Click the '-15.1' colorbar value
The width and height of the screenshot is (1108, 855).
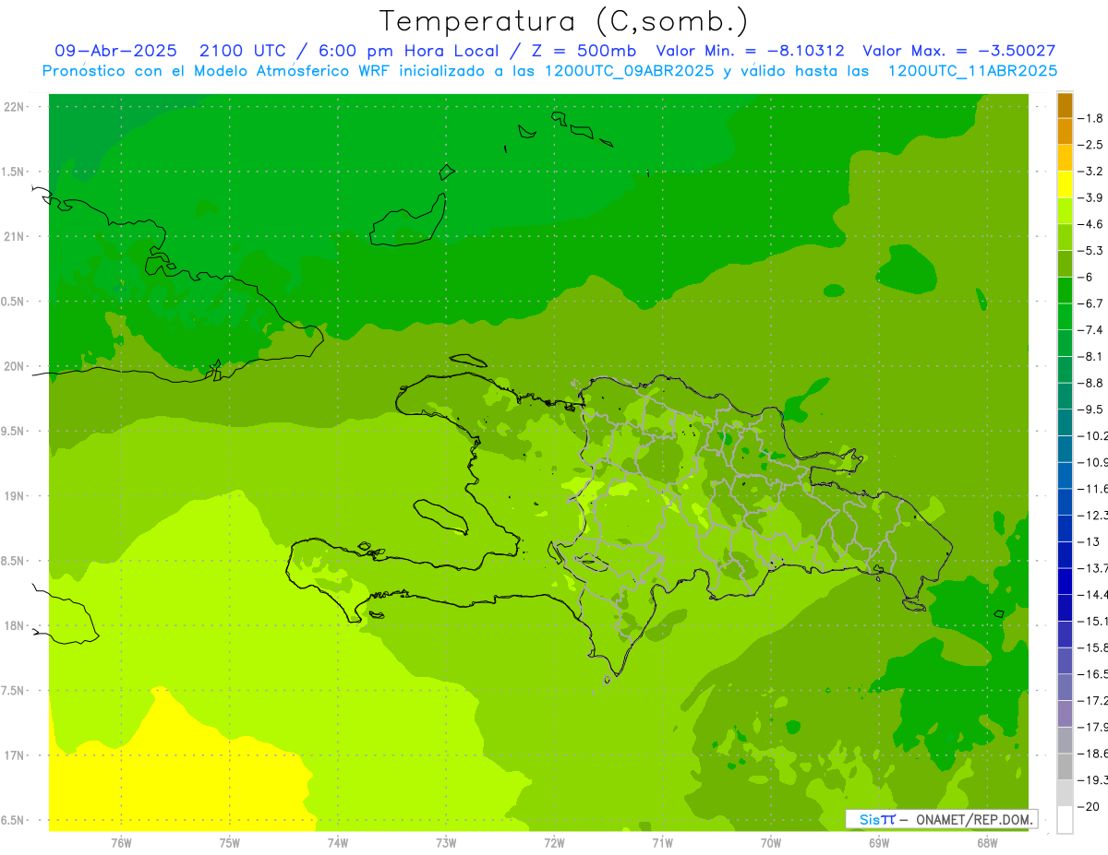point(1093,622)
